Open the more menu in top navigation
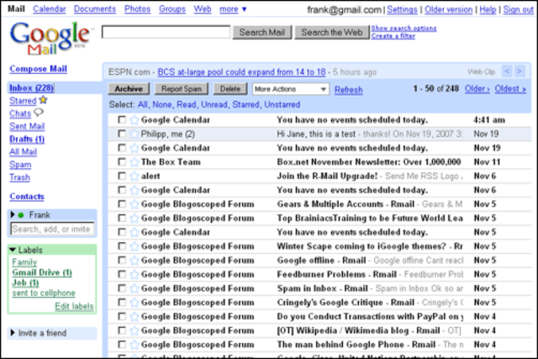This screenshot has height=359, width=538. 233,9
